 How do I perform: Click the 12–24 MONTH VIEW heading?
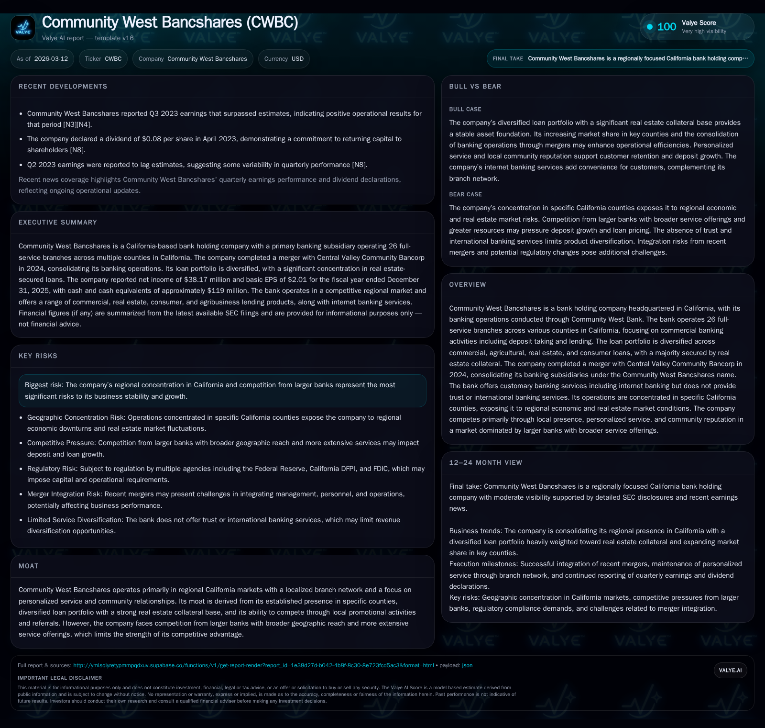[x=486, y=463]
